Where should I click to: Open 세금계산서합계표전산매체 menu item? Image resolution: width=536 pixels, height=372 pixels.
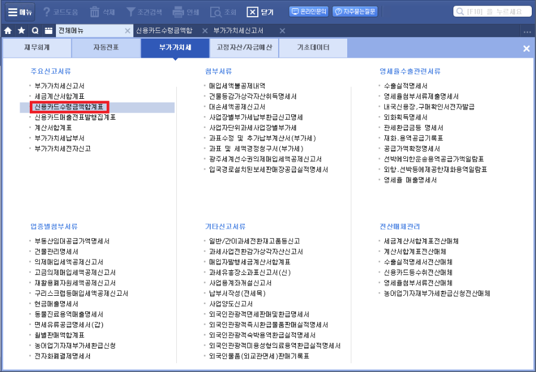click(x=421, y=242)
